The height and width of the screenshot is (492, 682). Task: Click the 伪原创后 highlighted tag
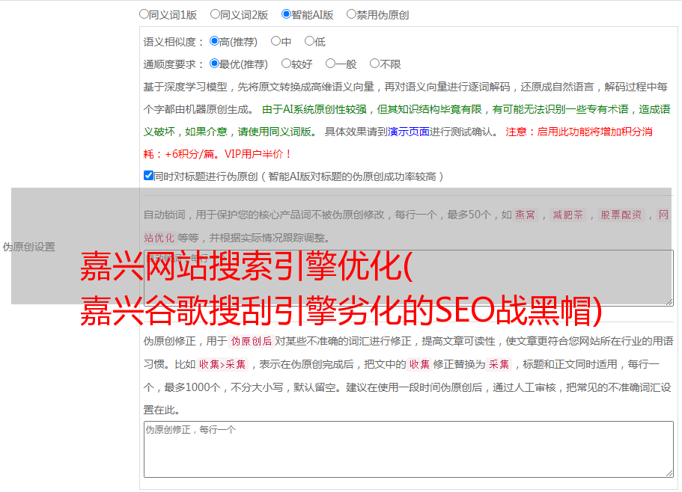[252, 341]
